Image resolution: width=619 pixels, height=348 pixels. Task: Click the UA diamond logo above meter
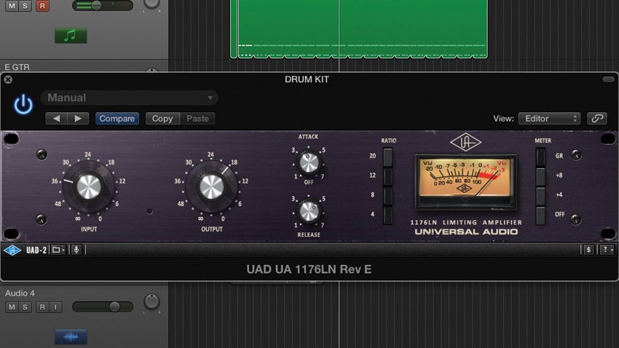tap(465, 143)
